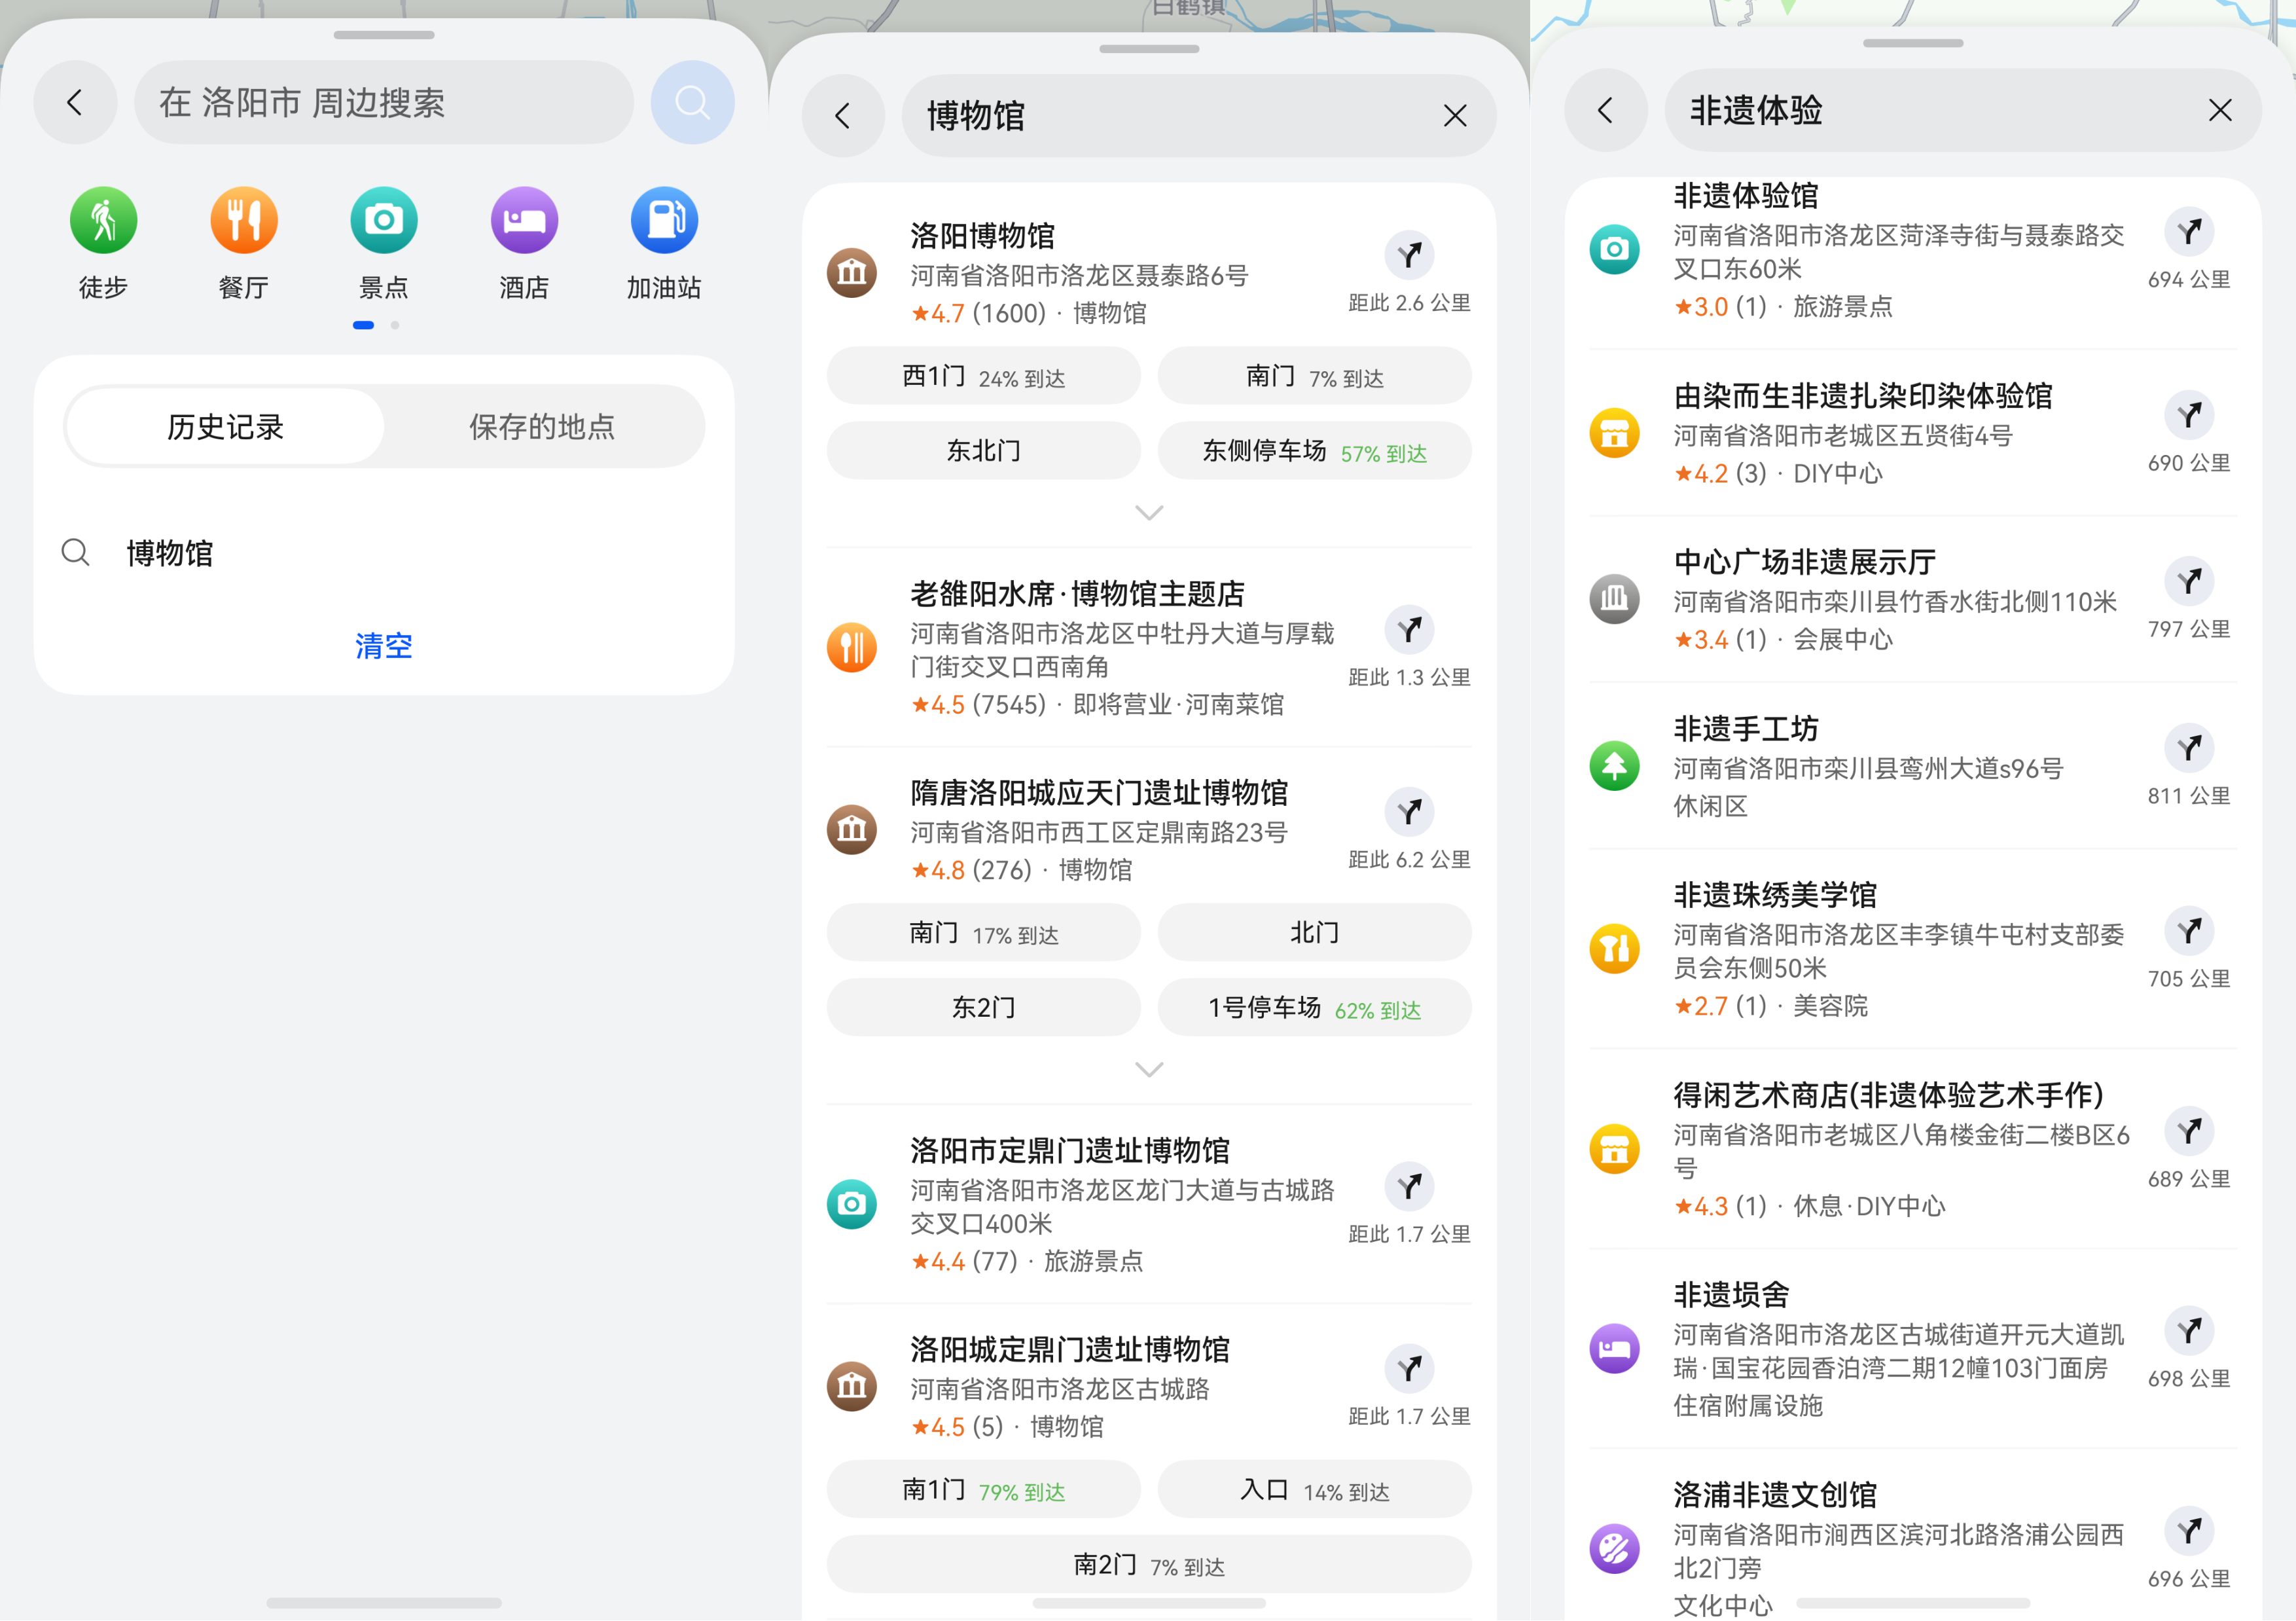Navigate to 洛浦非遗文创馆 direction icon
2296x1621 pixels.
pyautogui.click(x=2190, y=1531)
